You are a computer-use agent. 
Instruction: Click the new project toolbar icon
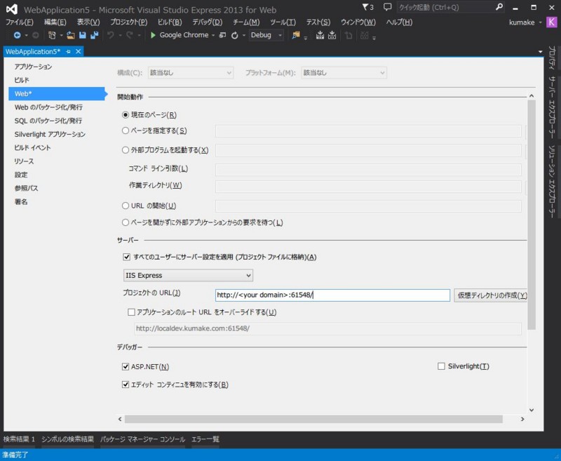(x=52, y=35)
